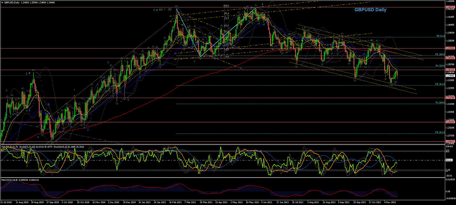Screen dimensions: 456x205
Task: Select the FE 123.6 Fibonacci expansion label
Action: coord(440,66)
